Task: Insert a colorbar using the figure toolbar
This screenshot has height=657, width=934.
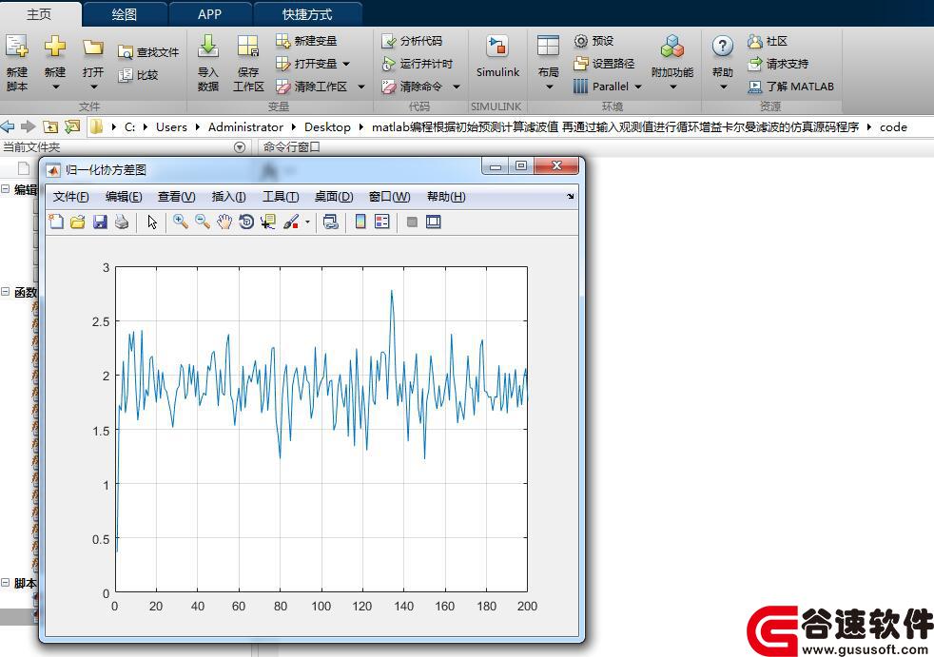Action: pos(360,222)
